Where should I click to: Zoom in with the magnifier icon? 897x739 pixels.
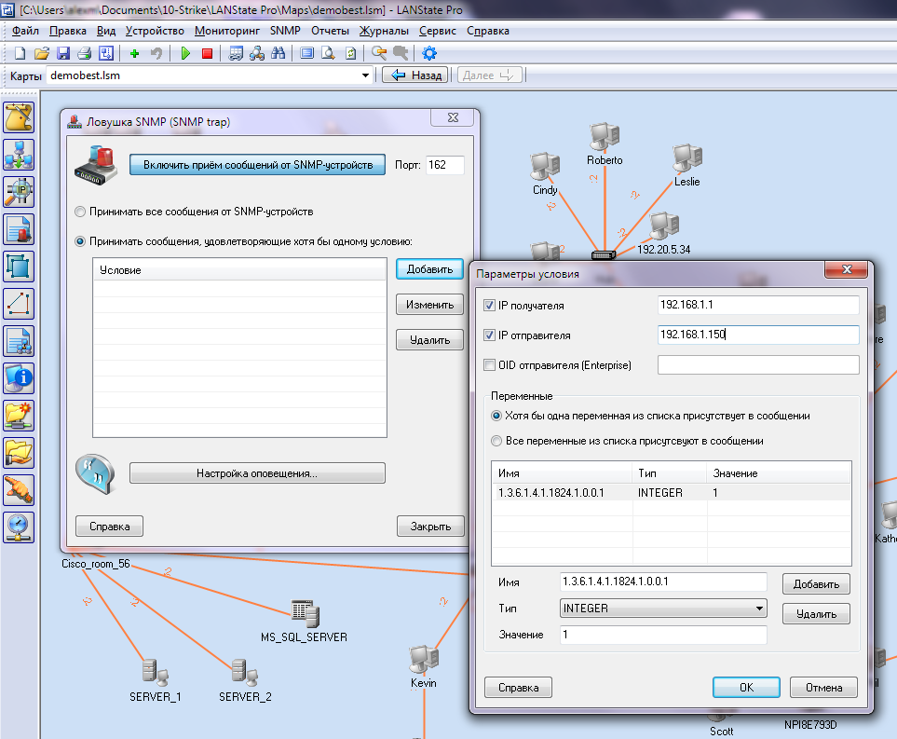pyautogui.click(x=379, y=53)
